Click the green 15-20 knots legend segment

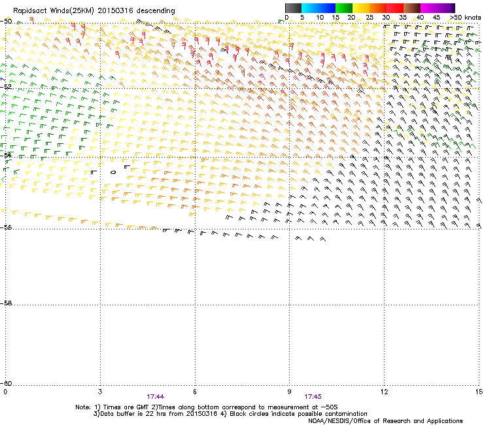pyautogui.click(x=344, y=8)
